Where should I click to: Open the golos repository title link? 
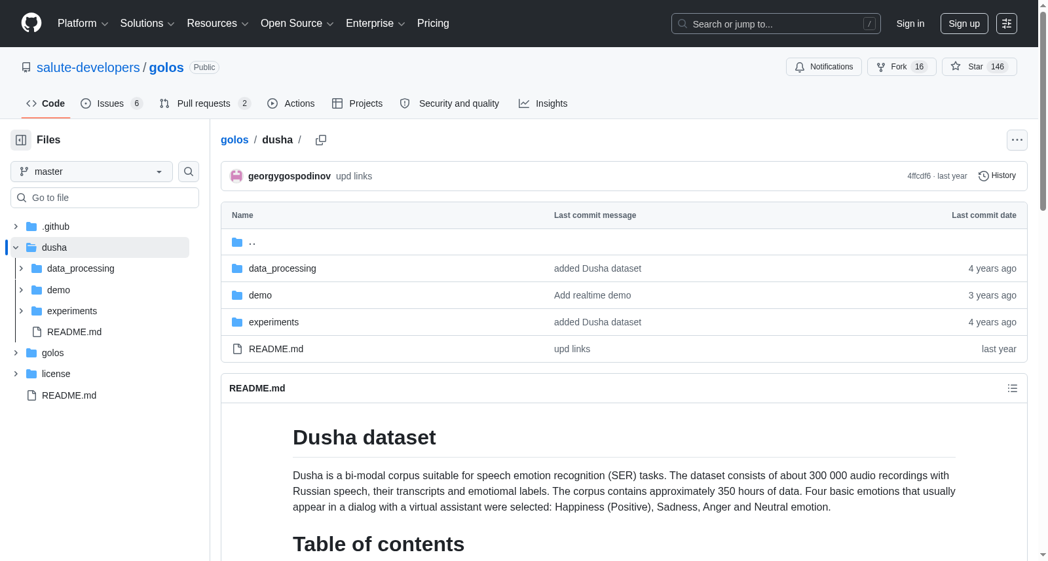coord(166,67)
